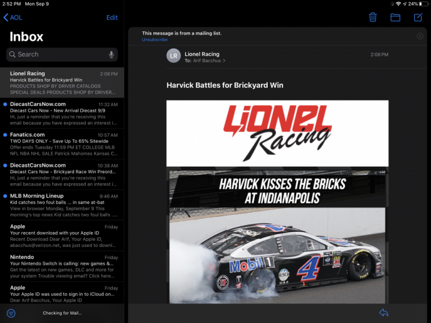
Task: Click the Unsubscribe link
Action: click(154, 40)
